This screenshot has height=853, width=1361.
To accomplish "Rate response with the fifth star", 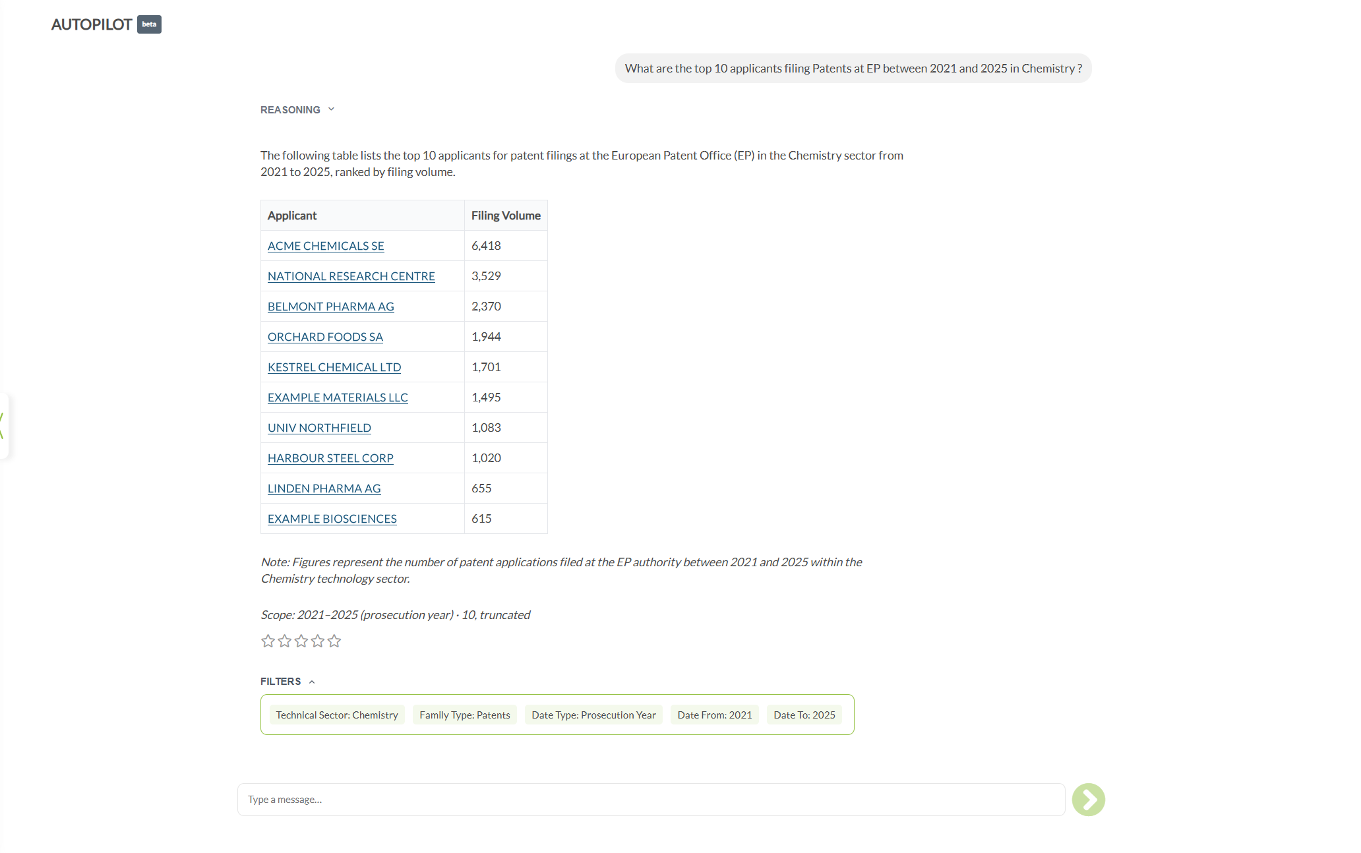I will (x=334, y=641).
